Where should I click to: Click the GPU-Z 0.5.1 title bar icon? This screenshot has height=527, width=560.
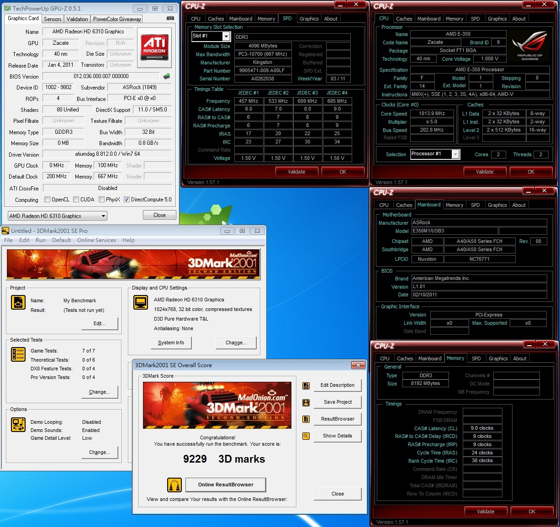pos(7,8)
